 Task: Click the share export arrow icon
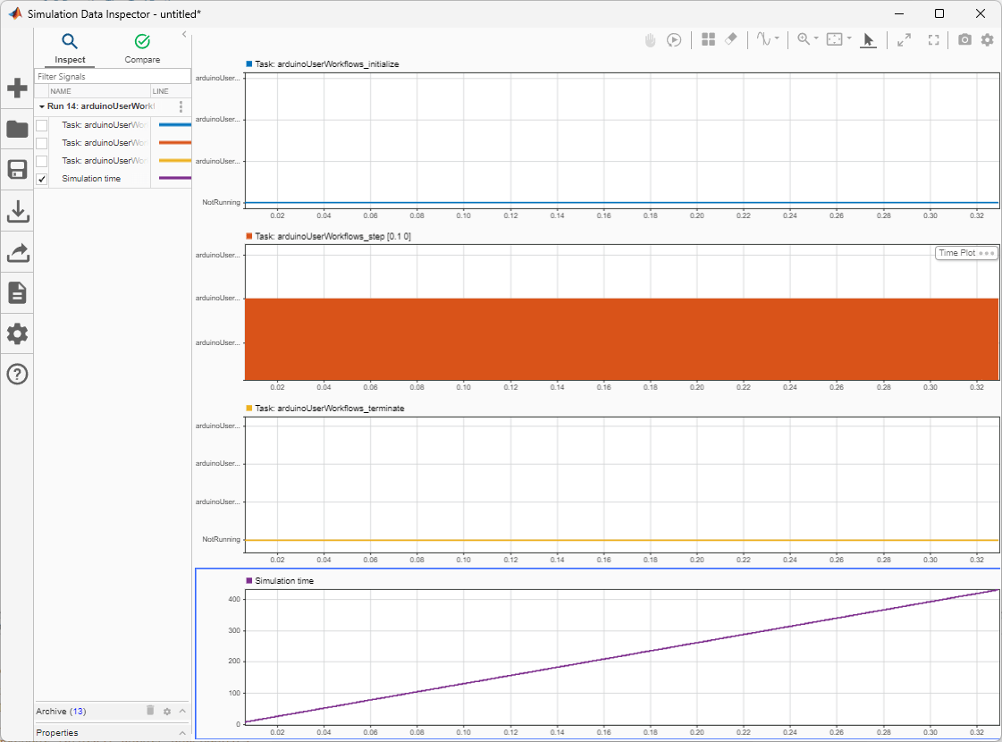[17, 253]
